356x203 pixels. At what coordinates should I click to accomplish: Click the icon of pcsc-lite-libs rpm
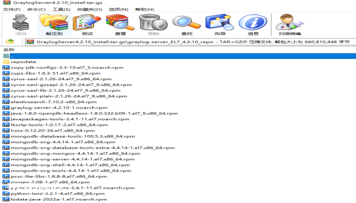pyautogui.click(x=6, y=176)
